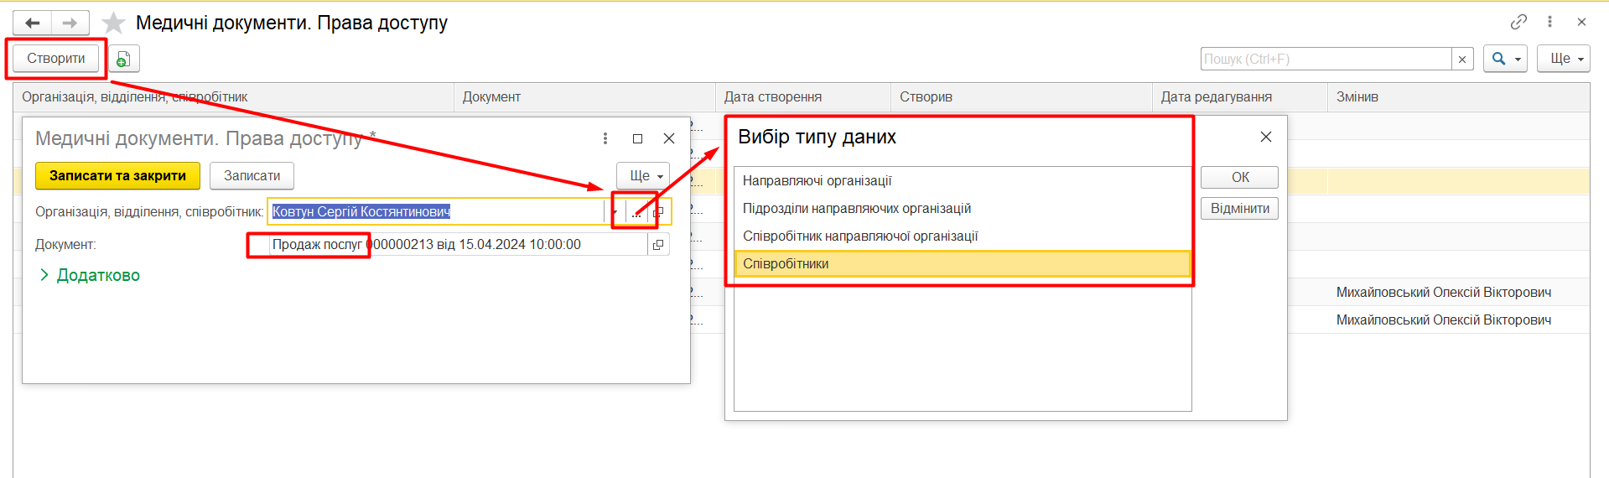Click into the Пошук search field
The height and width of the screenshot is (478, 1609).
pos(1325,59)
